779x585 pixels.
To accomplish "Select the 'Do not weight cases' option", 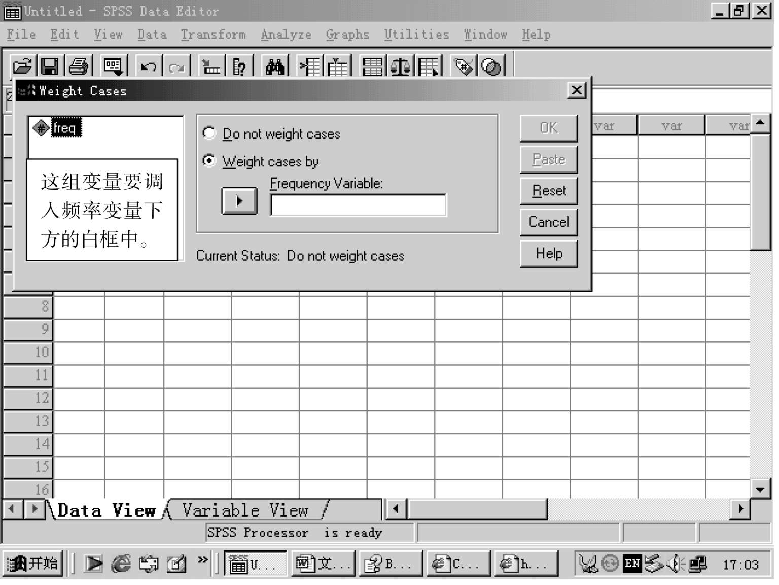I will (209, 133).
